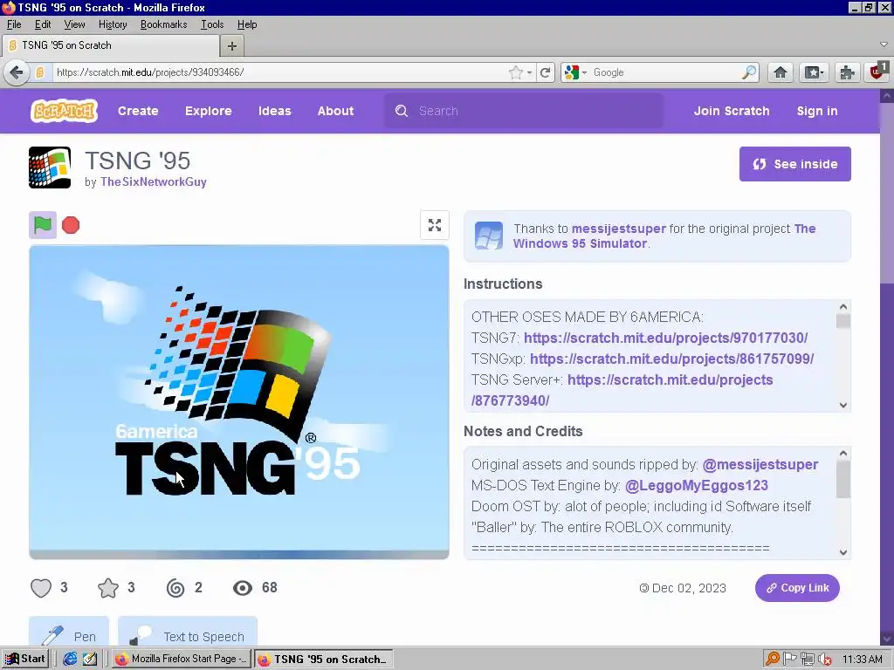Open a new tab with plus button
Viewport: 894px width, 670px height.
point(232,46)
